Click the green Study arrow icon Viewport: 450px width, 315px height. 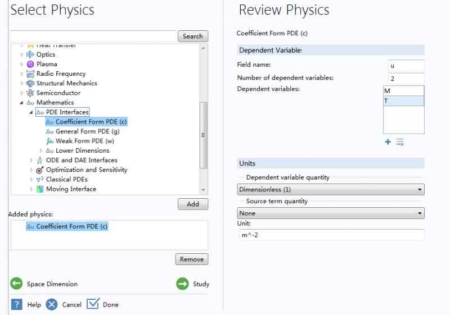183,284
